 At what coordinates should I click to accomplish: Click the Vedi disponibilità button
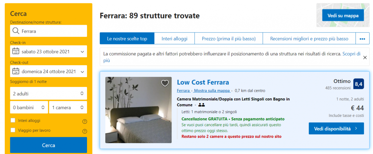point(336,129)
